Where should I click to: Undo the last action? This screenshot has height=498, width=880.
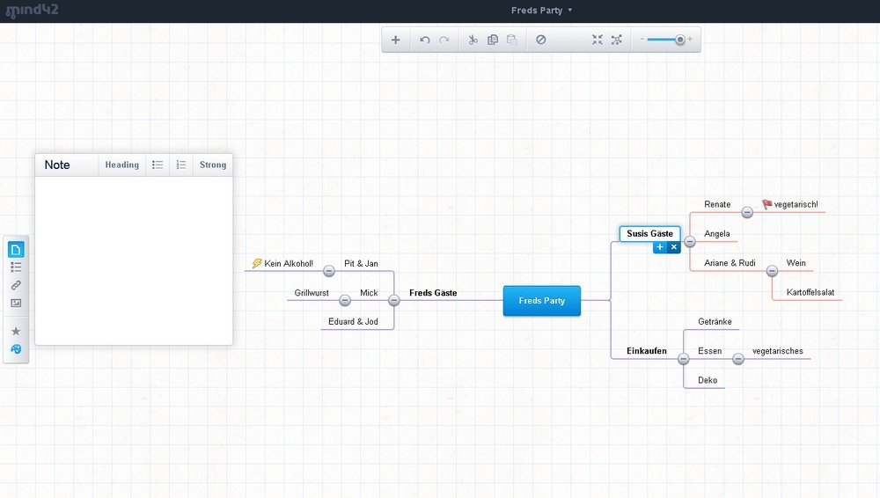tap(425, 40)
